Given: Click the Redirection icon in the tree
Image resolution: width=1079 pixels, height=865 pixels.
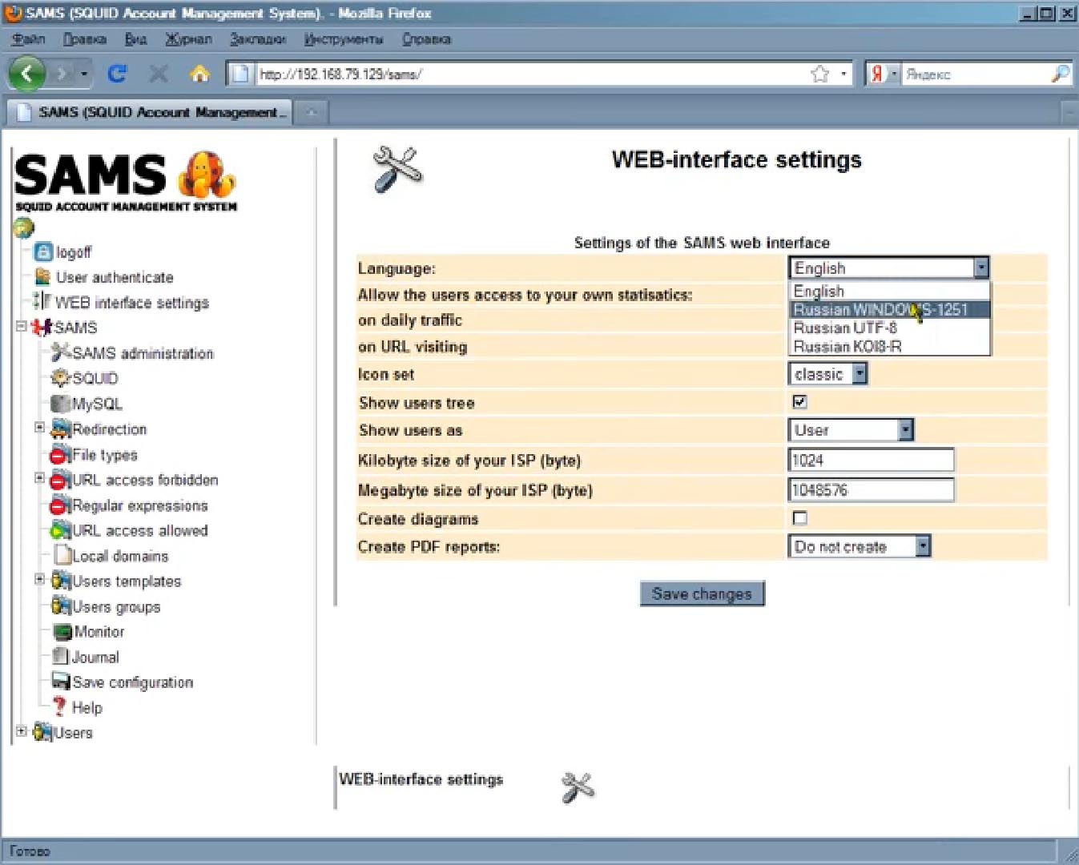Looking at the screenshot, I should tap(61, 429).
